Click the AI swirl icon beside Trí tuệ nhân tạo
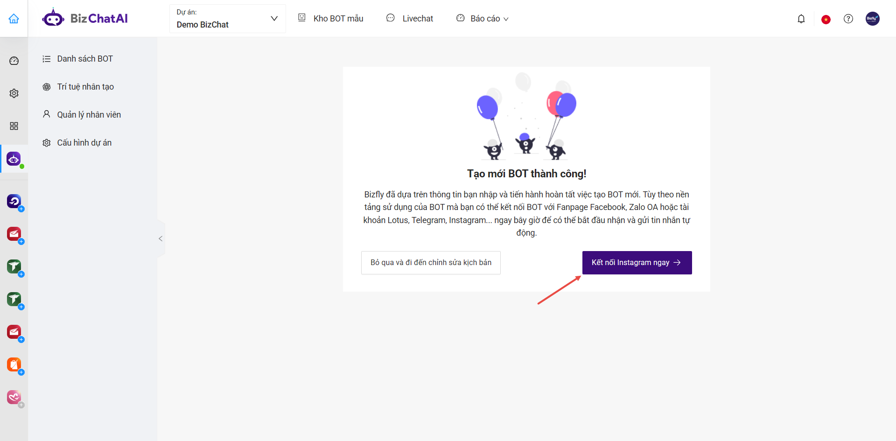This screenshot has height=441, width=896. pos(47,87)
